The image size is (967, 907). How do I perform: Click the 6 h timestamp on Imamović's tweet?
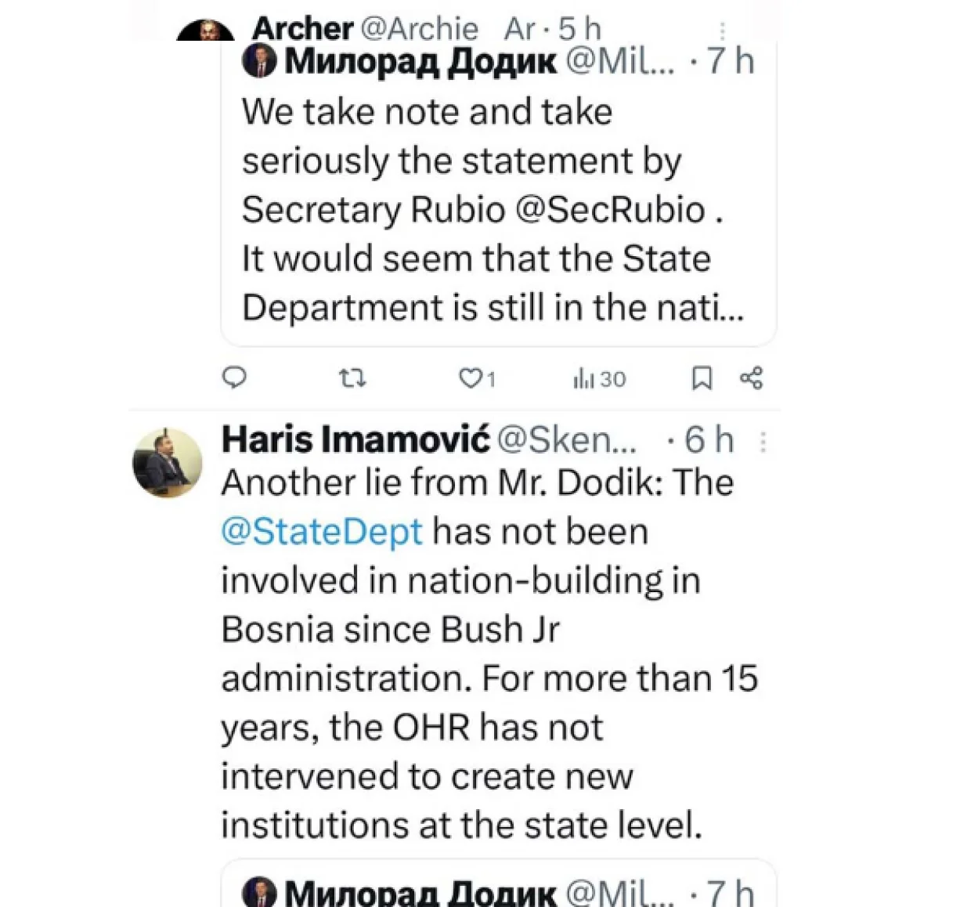pos(709,439)
